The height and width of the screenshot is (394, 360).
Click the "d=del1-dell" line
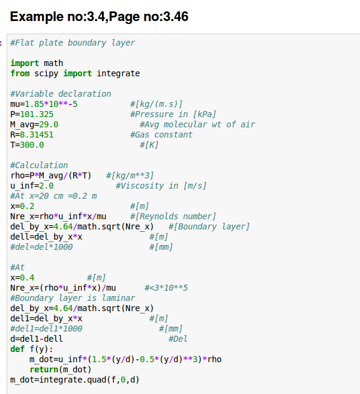[37, 339]
